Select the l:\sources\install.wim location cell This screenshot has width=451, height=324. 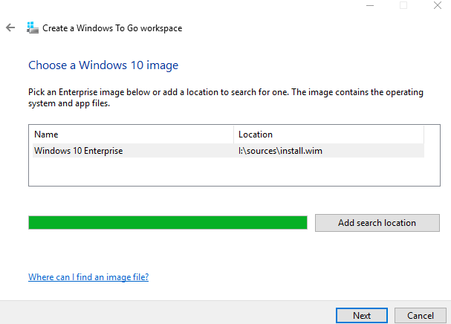pyautogui.click(x=280, y=151)
